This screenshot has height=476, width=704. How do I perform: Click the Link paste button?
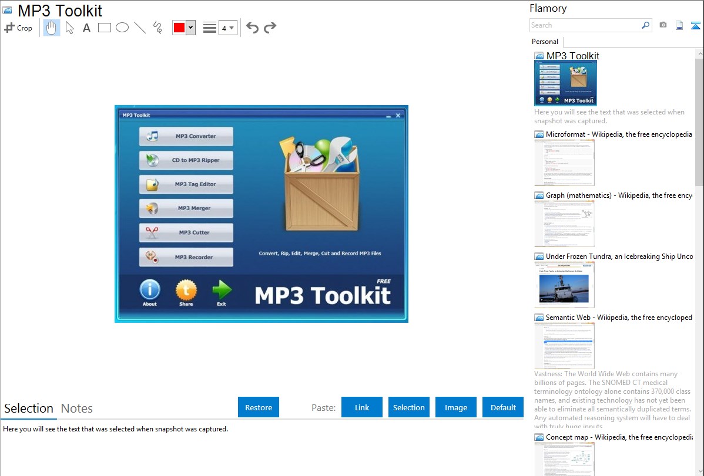click(x=362, y=407)
